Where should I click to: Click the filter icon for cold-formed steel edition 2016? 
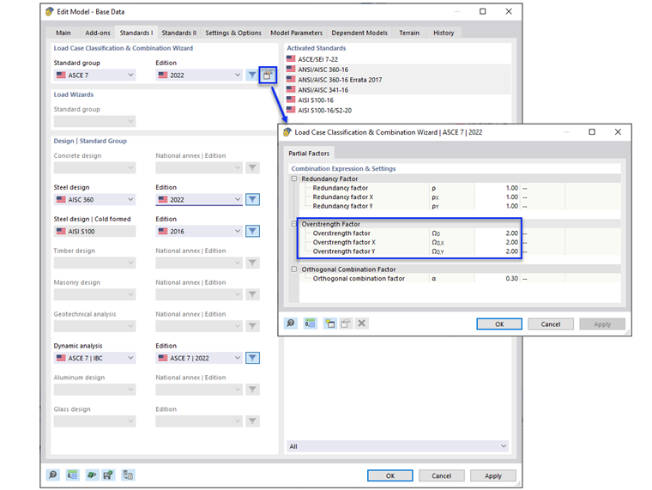252,232
